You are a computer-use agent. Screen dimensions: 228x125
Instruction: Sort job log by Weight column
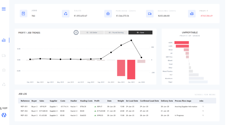pos(121,101)
